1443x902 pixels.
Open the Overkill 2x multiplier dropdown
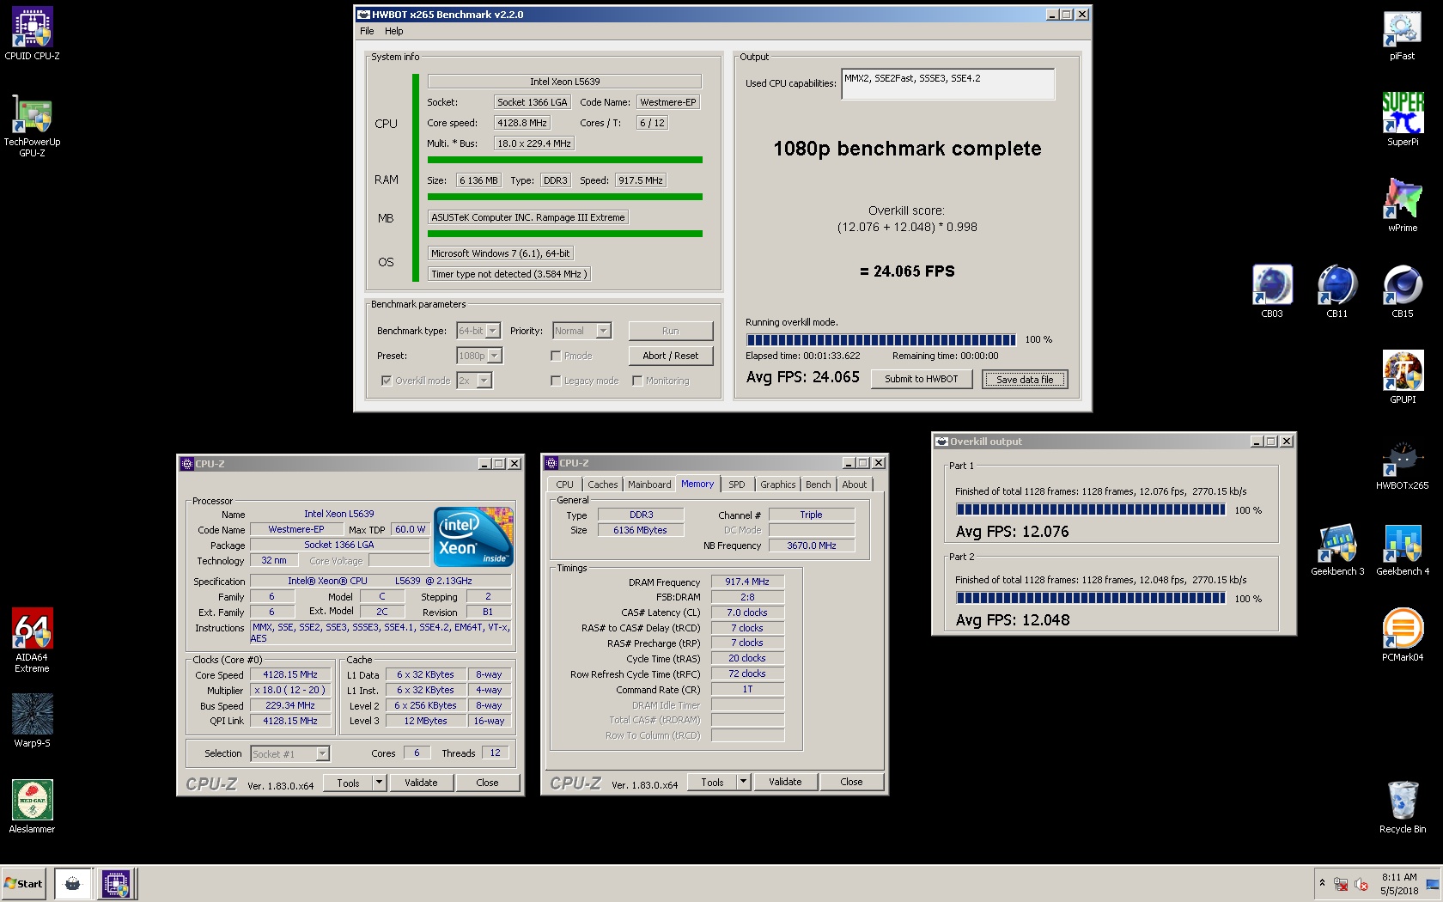[x=475, y=381]
